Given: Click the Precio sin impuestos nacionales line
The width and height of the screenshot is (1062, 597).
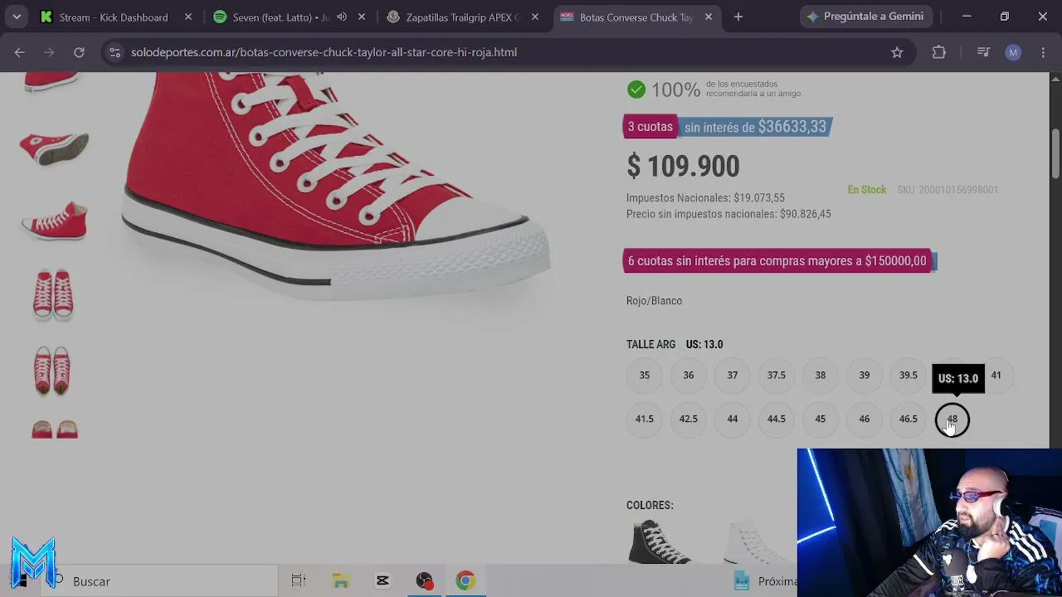Looking at the screenshot, I should click(x=728, y=214).
